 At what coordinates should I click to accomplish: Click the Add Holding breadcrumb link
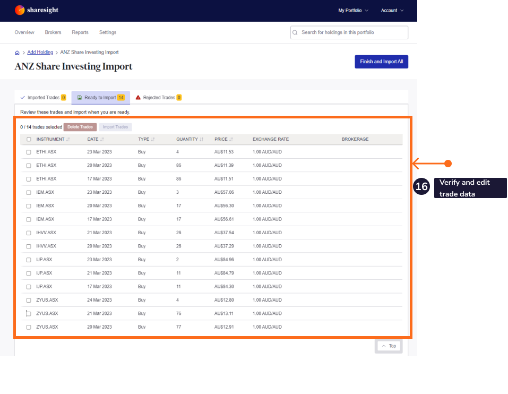40,52
